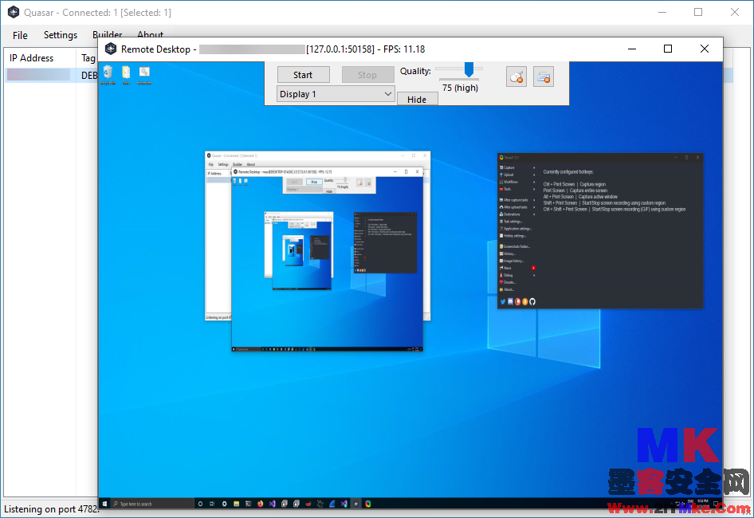Launch Google Chrome from the remote taskbar
The height and width of the screenshot is (518, 754).
click(x=366, y=503)
